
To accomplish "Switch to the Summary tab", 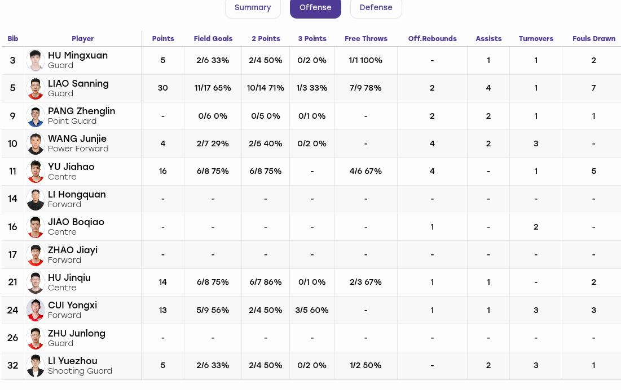I will click(x=253, y=7).
